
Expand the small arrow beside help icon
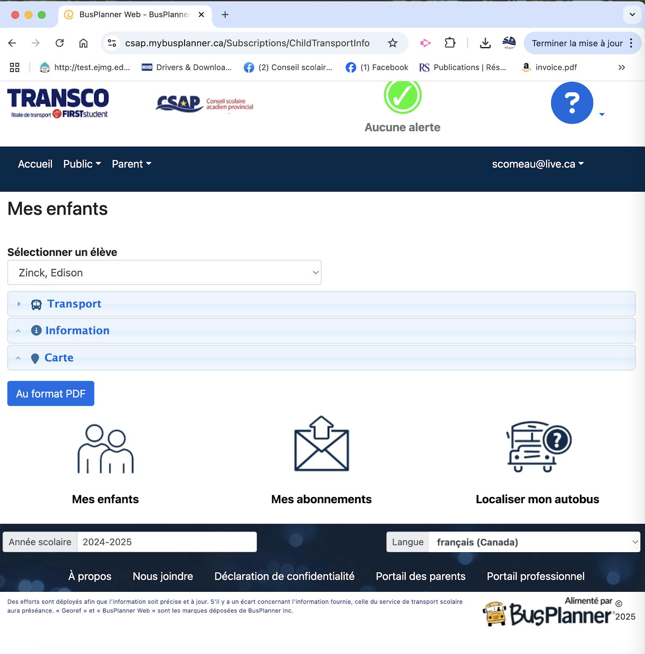click(602, 114)
